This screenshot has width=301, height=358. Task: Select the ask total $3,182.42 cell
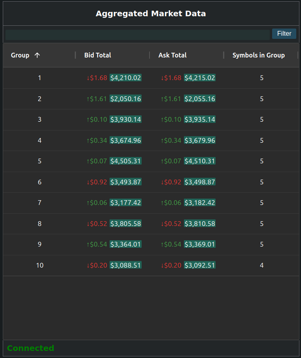[200, 203]
